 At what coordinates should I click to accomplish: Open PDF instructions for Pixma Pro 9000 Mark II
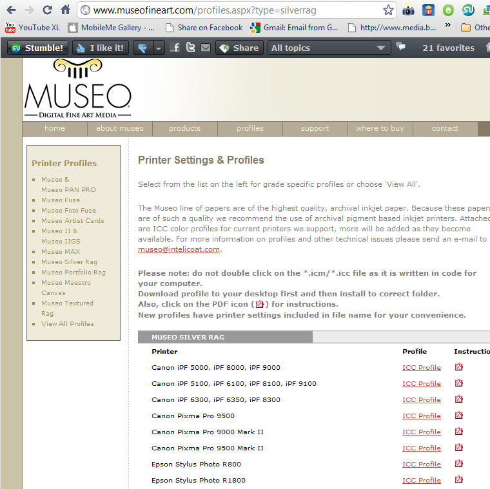(459, 431)
